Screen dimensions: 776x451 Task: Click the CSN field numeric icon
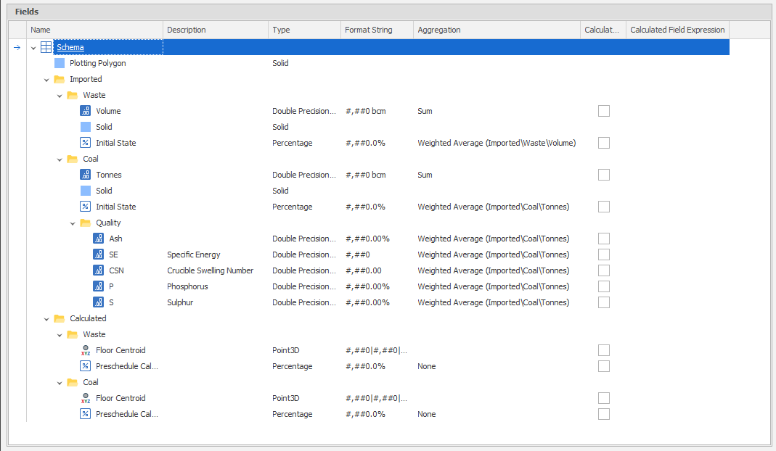[x=99, y=270]
